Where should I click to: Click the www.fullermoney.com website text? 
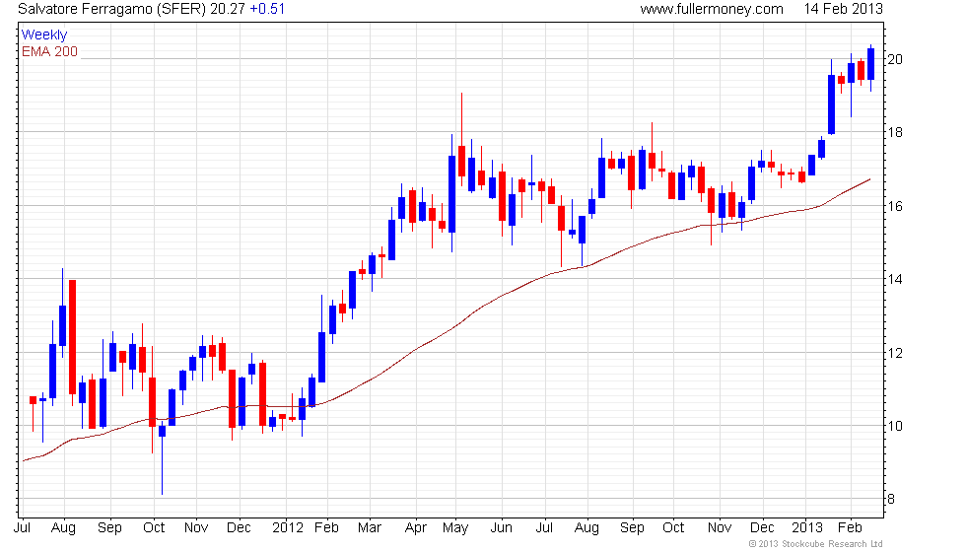click(712, 9)
